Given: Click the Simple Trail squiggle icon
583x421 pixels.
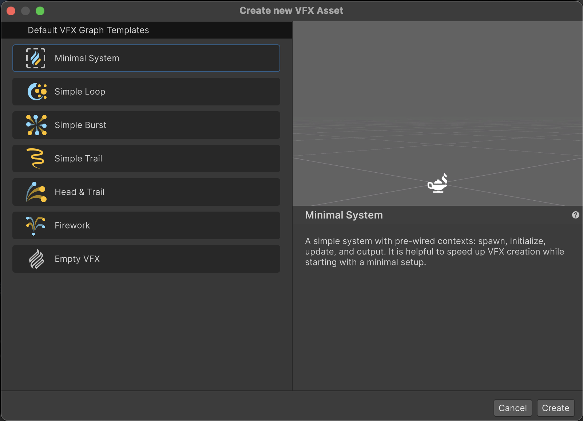Looking at the screenshot, I should point(36,159).
